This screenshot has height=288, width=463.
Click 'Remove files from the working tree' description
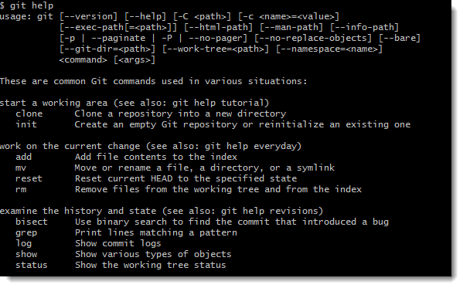[x=218, y=189]
